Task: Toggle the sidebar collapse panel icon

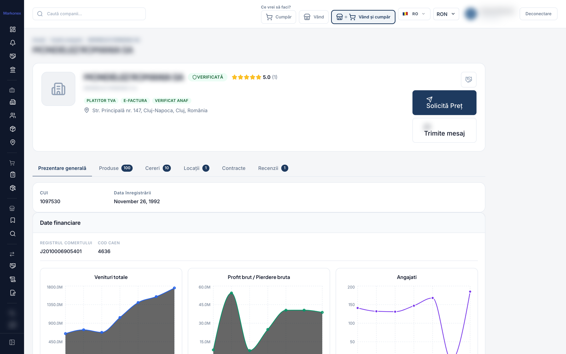Action: tap(12, 342)
